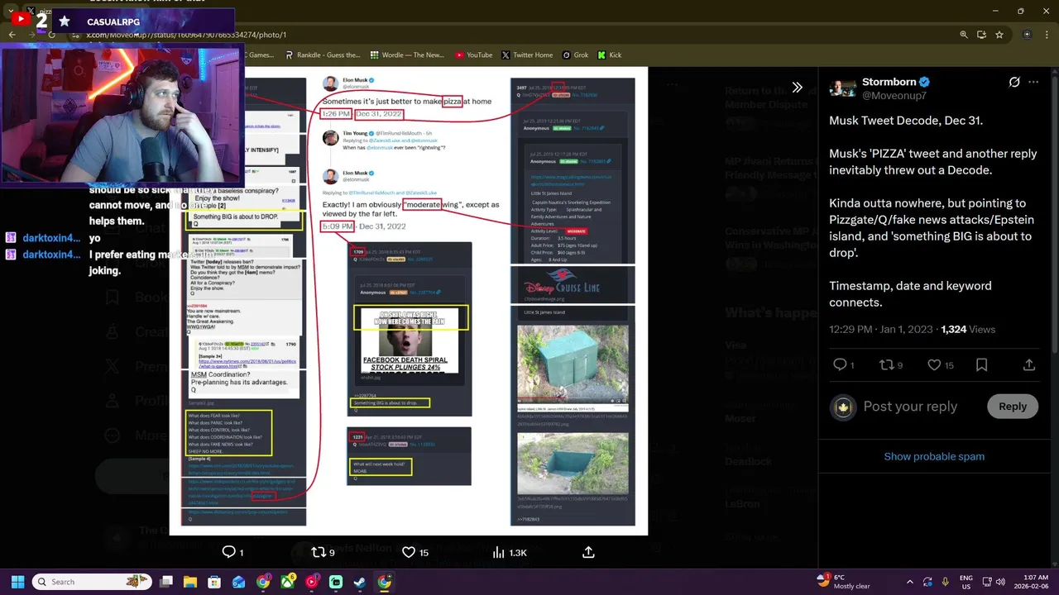Bookmark this page with the star icon
Viewport: 1059px width, 595px height.
click(x=999, y=35)
